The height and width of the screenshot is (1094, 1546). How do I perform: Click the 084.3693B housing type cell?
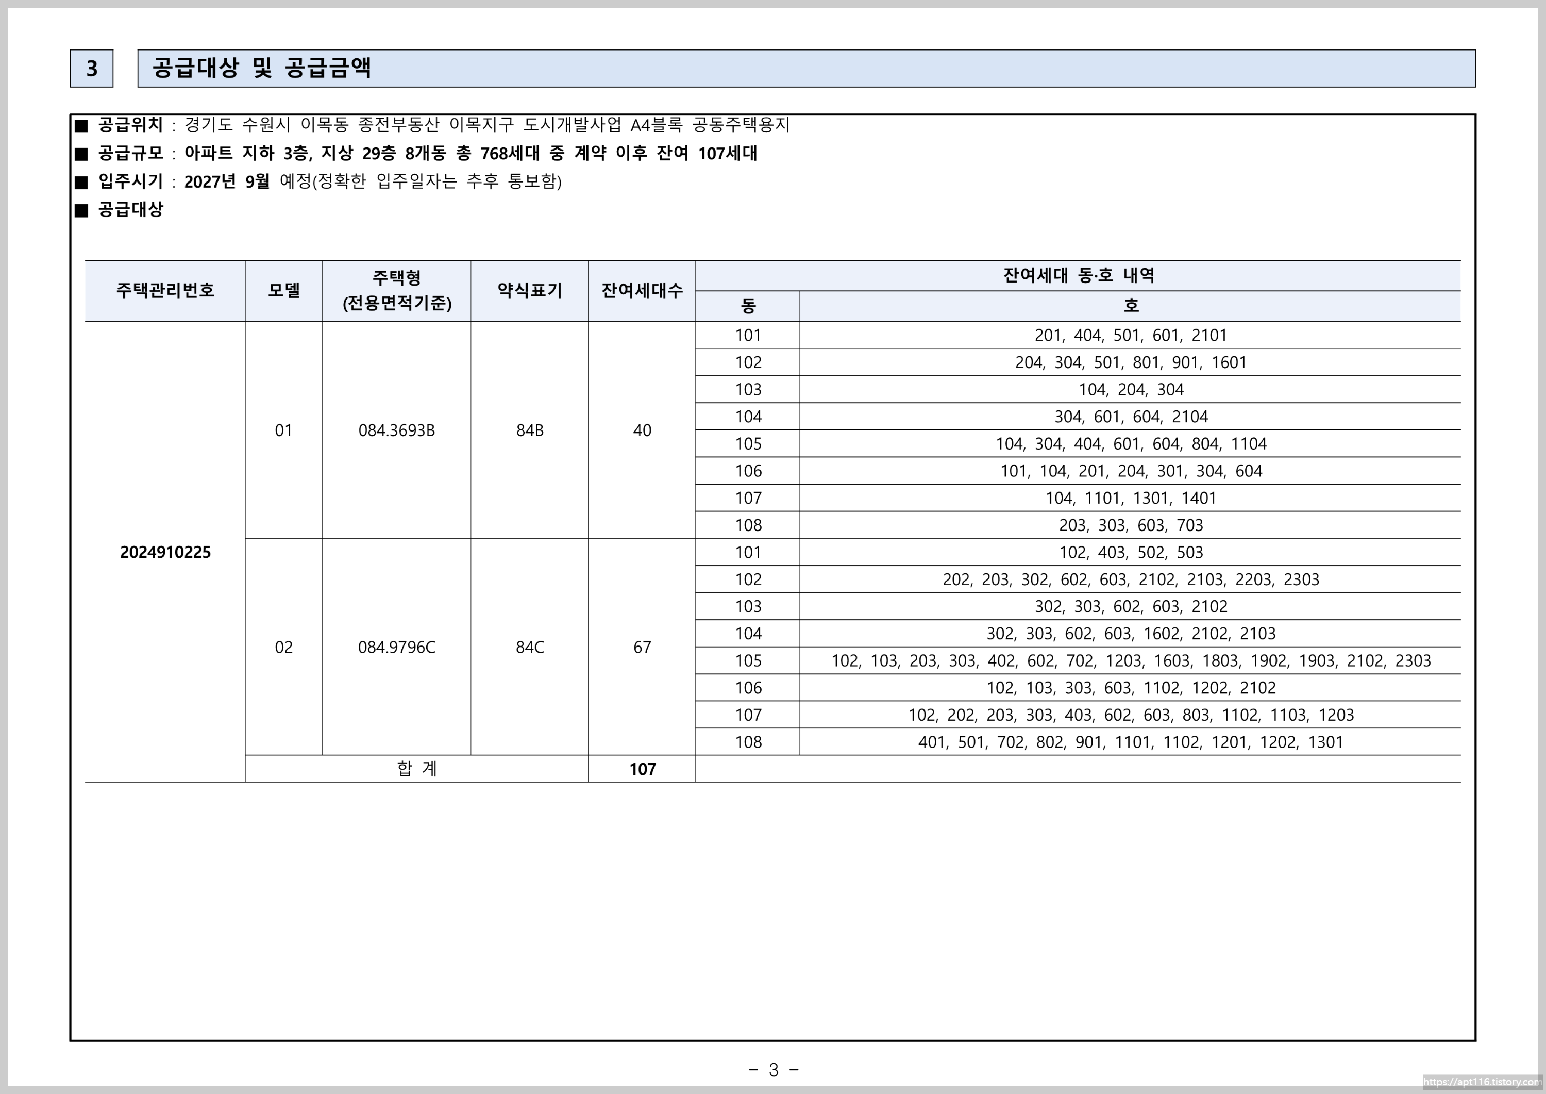tap(396, 430)
